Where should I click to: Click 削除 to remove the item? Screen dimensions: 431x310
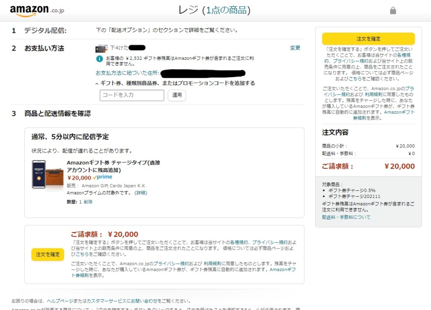pos(88,202)
